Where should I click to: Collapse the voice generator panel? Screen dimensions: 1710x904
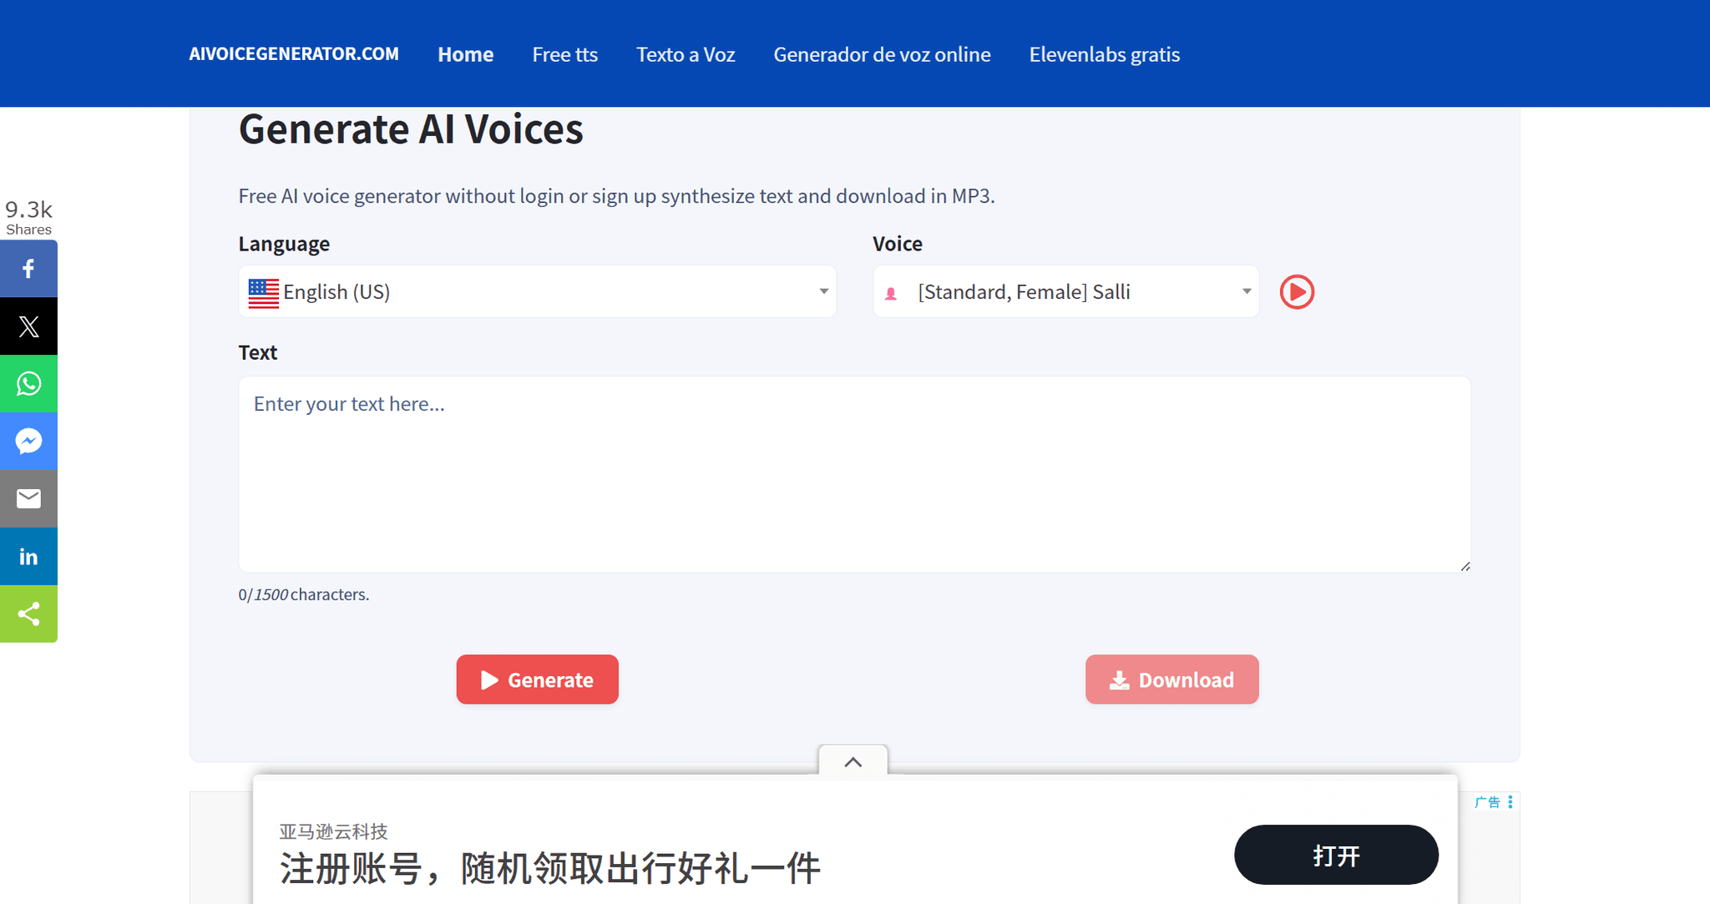click(x=852, y=762)
